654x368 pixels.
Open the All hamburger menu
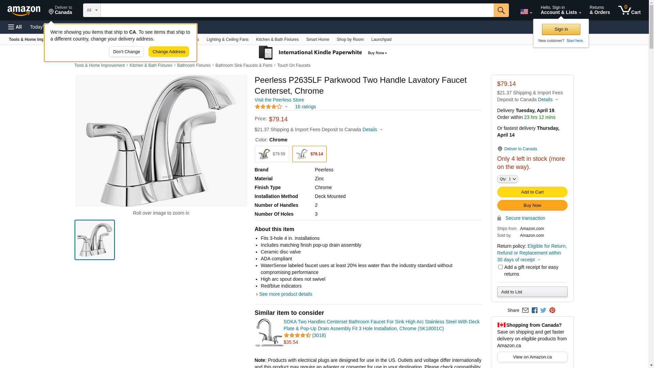[x=15, y=27]
